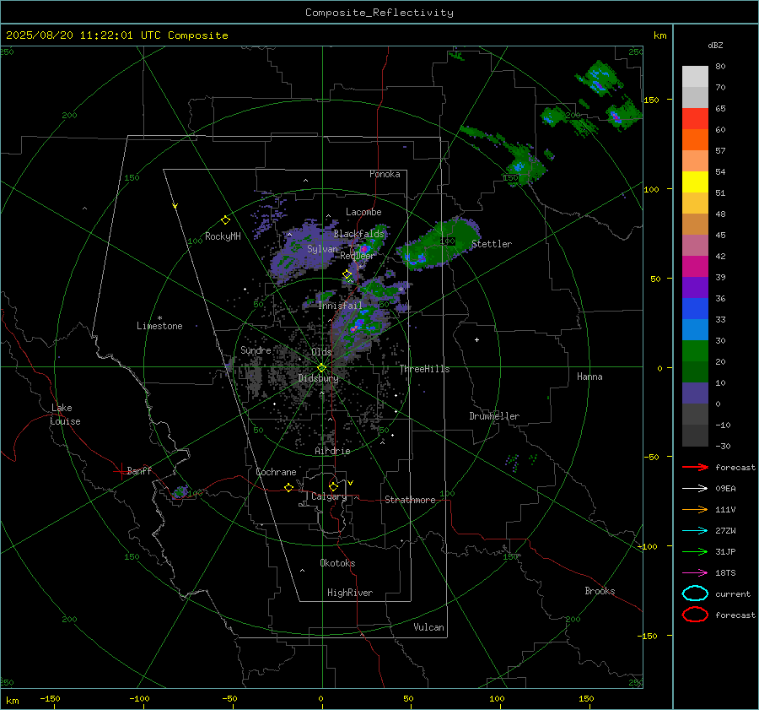Image resolution: width=759 pixels, height=710 pixels.
Task: Click the 'dBZ' legend heading
Action: [715, 46]
